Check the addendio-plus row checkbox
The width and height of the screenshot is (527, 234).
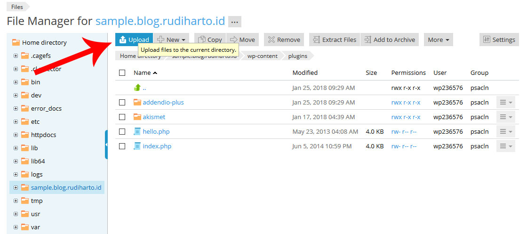122,102
